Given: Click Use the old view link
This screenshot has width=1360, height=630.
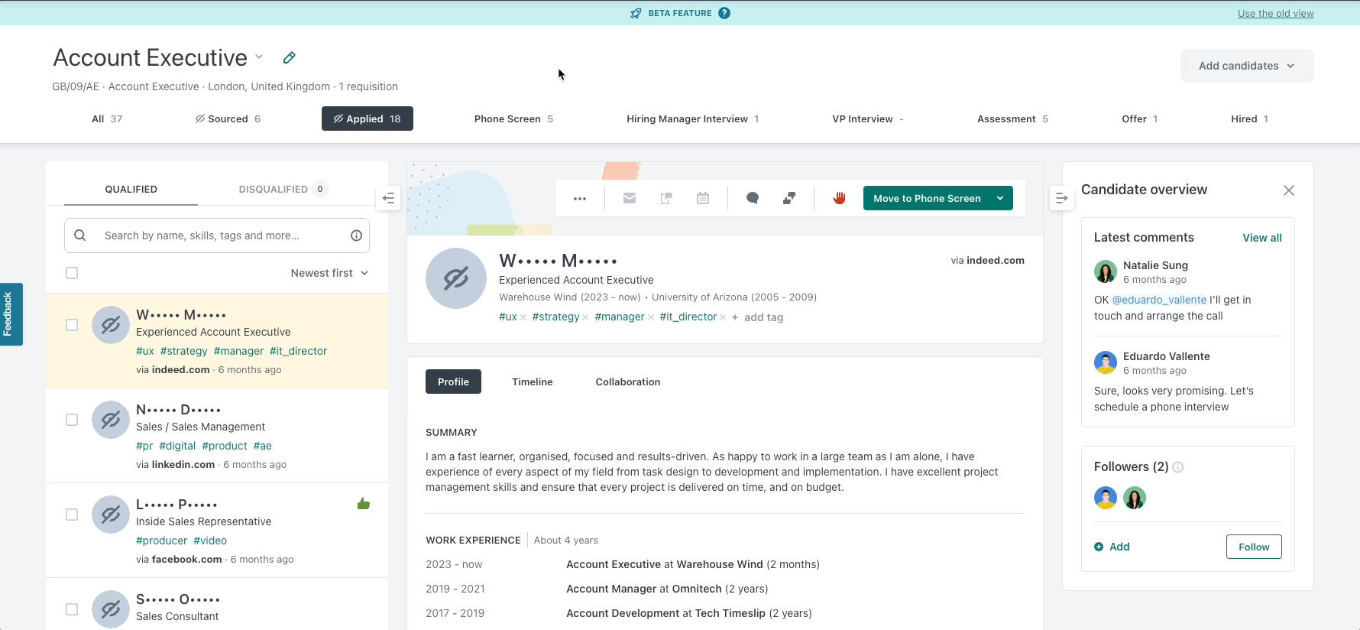Looking at the screenshot, I should pyautogui.click(x=1276, y=13).
